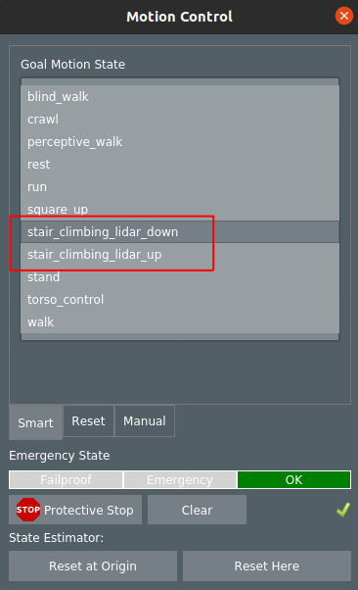Select the rest motion state

(x=180, y=165)
